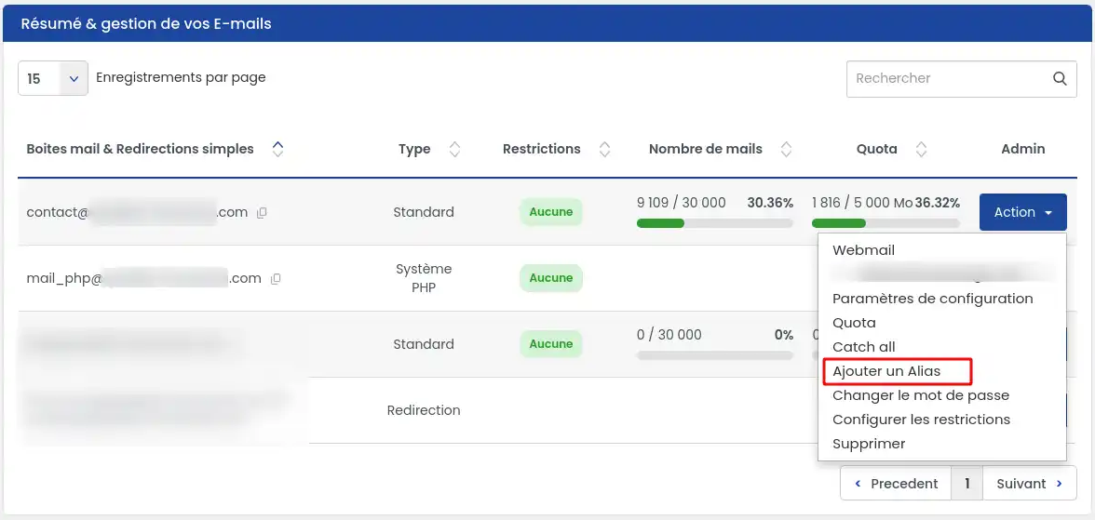Sort the Nombre de mails column arrows
The image size is (1095, 520).
[786, 149]
